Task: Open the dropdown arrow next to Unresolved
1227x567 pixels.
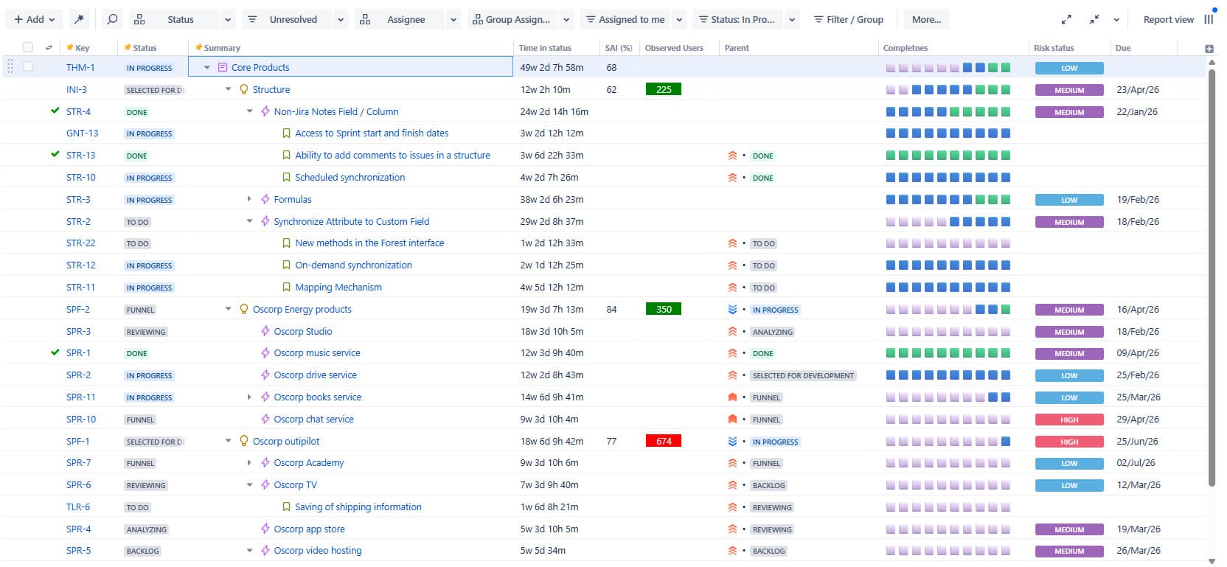Action: click(341, 20)
